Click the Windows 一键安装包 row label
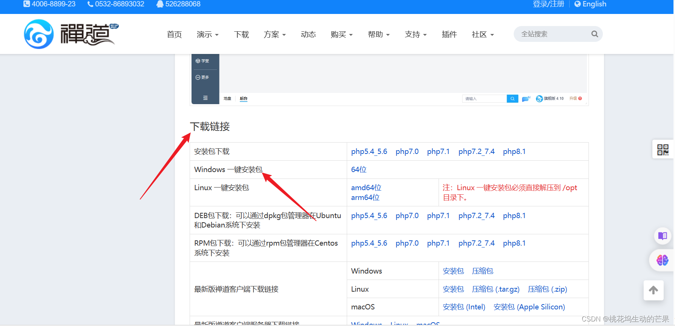This screenshot has width=675, height=326. [x=228, y=169]
